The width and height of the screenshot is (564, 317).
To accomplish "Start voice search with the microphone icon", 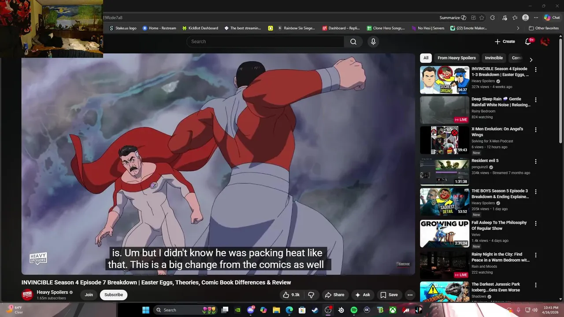I will 373,41.
